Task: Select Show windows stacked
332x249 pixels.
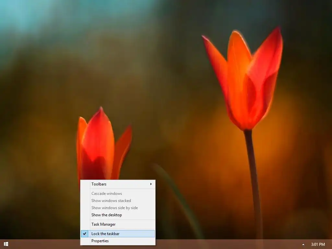Action: click(x=118, y=201)
